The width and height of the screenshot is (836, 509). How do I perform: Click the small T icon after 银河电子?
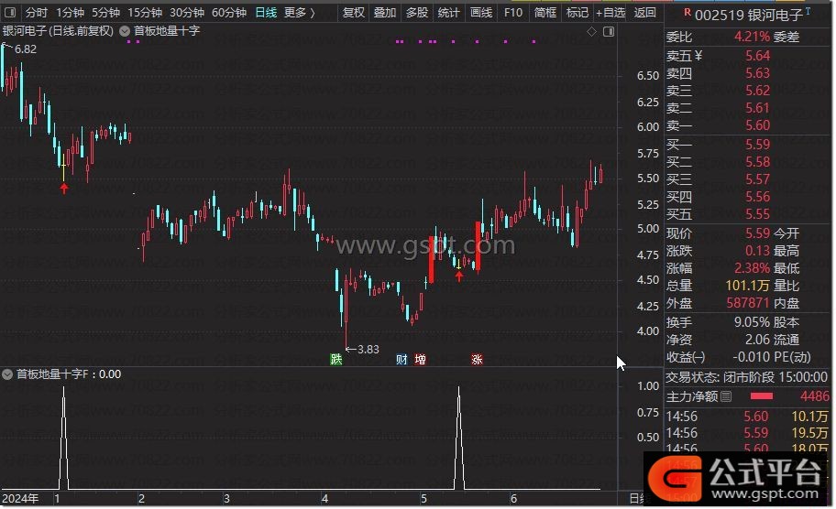808,11
